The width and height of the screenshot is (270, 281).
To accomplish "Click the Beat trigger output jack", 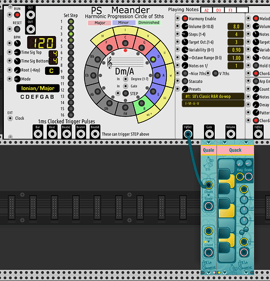I will pos(52,134).
